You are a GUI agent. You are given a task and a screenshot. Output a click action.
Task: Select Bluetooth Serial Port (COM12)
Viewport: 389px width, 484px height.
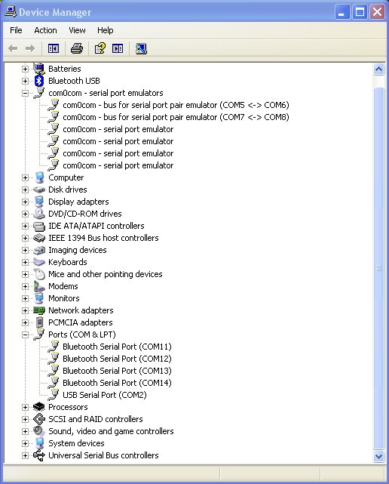117,359
